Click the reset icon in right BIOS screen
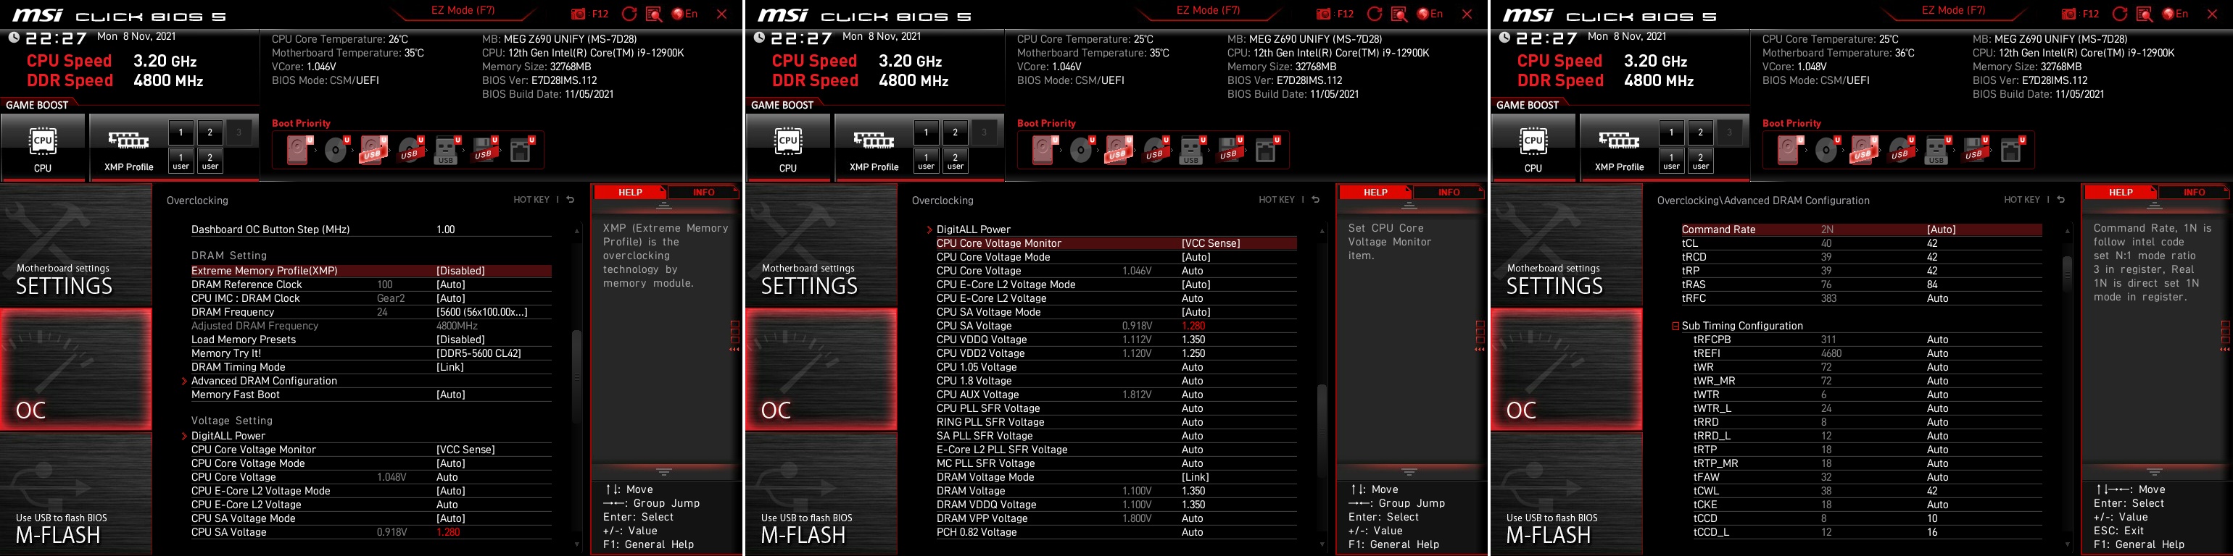The image size is (2233, 556). pos(2121,14)
